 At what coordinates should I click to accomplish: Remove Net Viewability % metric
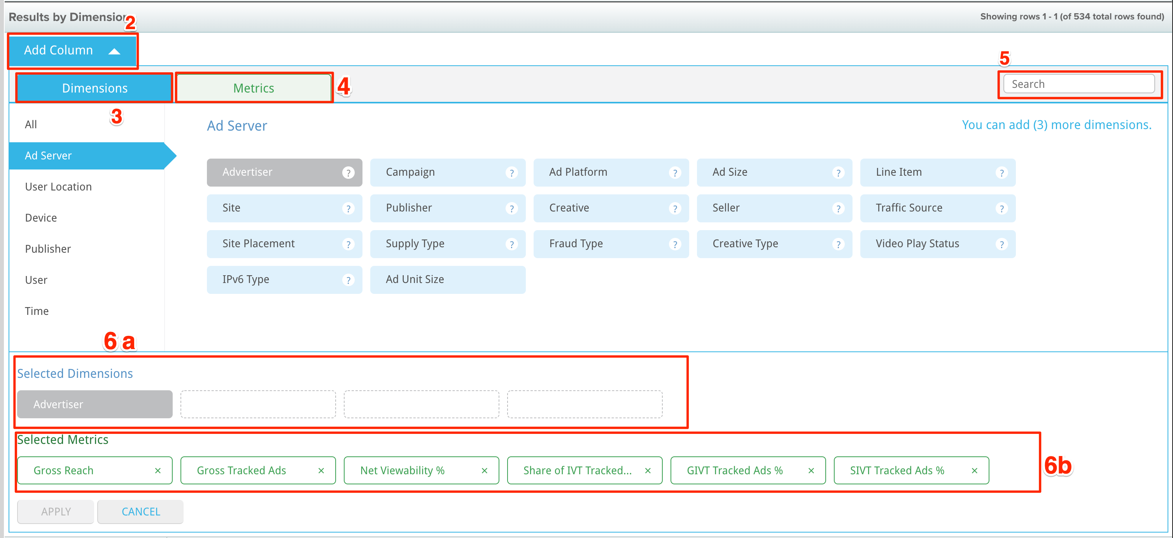485,471
